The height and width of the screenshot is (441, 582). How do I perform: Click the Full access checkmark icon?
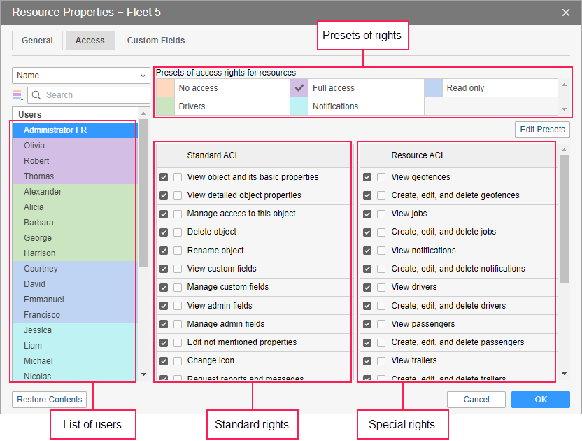coord(299,88)
